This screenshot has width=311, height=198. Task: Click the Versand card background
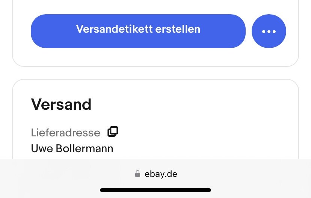pyautogui.click(x=198, y=119)
